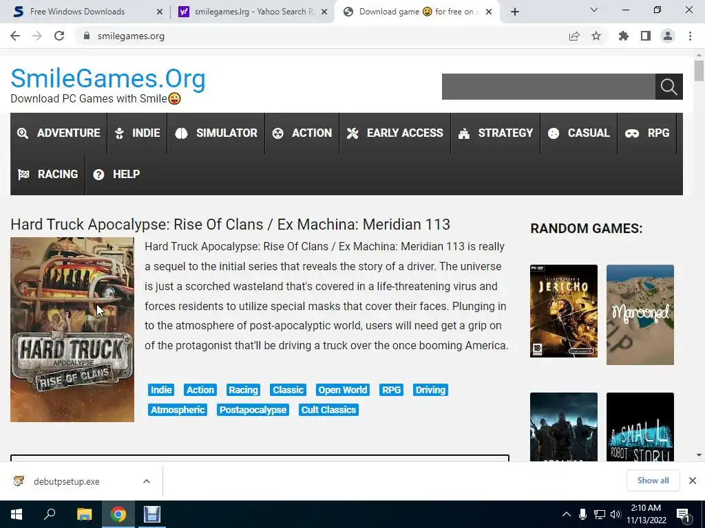Screen dimensions: 705x528
Task: Open the SIMULATOR category
Action: [x=215, y=133]
